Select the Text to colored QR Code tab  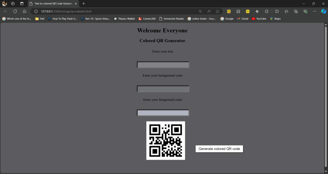tap(53, 4)
